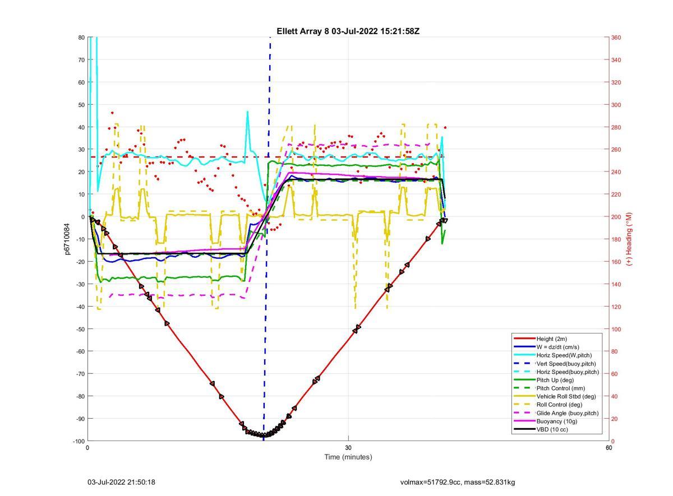Click the red 200 heading tick label

(x=616, y=217)
